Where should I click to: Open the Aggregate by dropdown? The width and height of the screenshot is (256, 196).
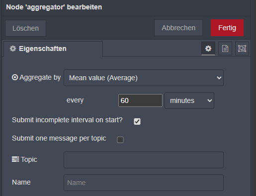pos(144,78)
